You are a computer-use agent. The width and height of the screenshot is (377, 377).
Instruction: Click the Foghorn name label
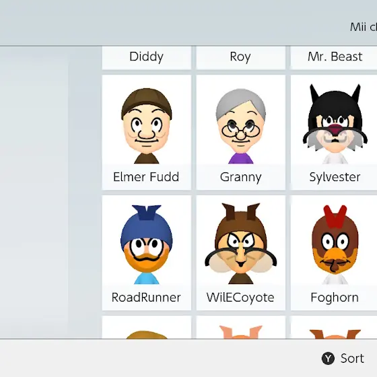point(335,298)
